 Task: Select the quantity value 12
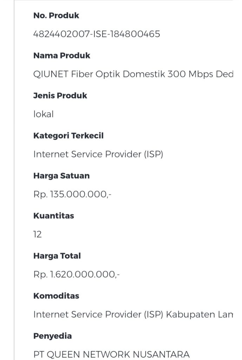(x=38, y=234)
